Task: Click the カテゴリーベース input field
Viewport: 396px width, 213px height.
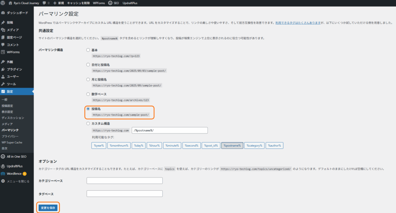Action: (125, 181)
